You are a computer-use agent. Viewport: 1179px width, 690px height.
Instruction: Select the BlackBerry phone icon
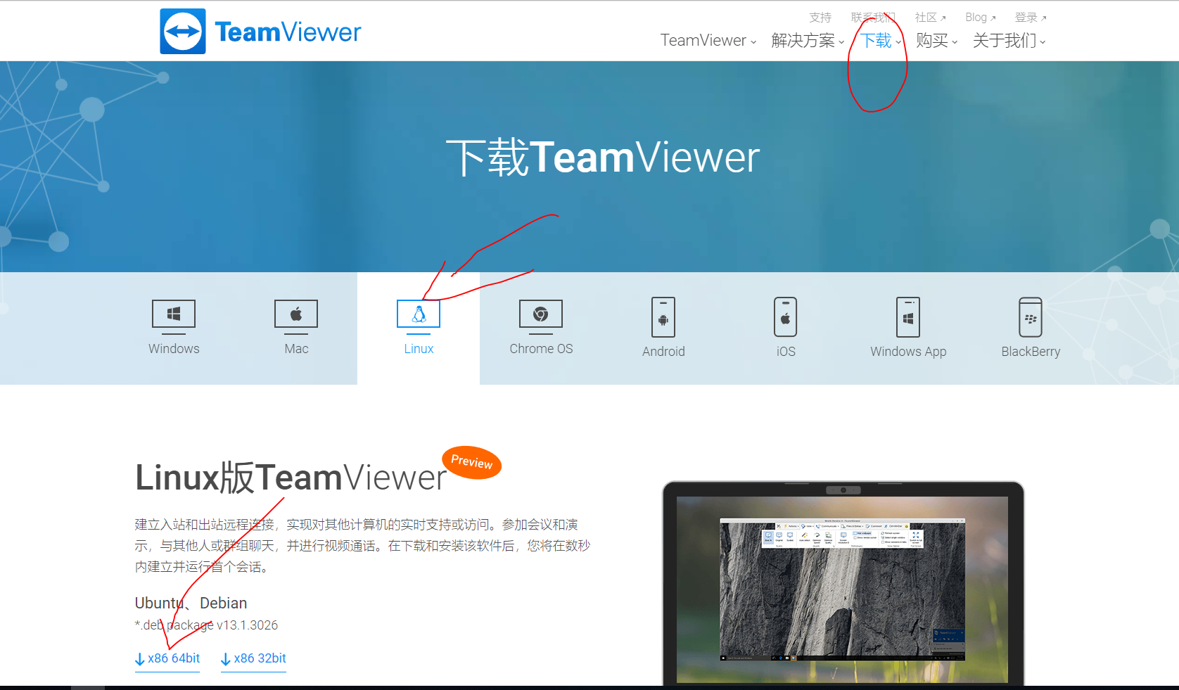point(1031,317)
